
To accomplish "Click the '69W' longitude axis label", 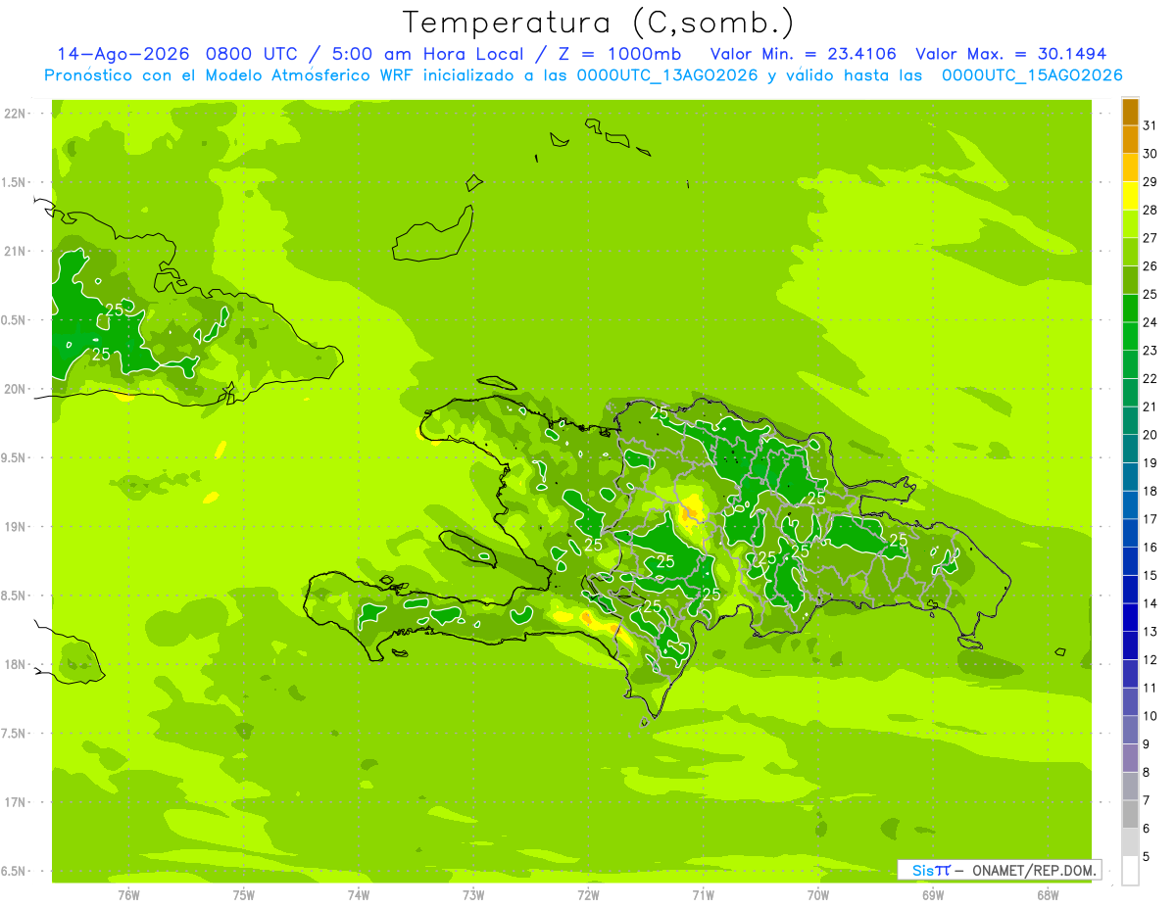I will tap(933, 895).
